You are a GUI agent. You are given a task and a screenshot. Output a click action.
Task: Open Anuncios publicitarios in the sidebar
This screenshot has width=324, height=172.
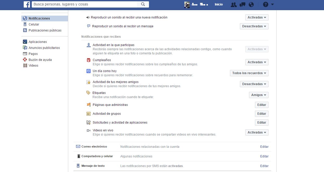tap(44, 48)
